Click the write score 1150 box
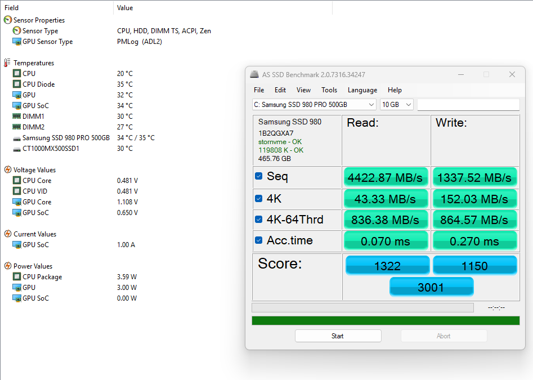Image resolution: width=533 pixels, height=380 pixels. (x=474, y=266)
